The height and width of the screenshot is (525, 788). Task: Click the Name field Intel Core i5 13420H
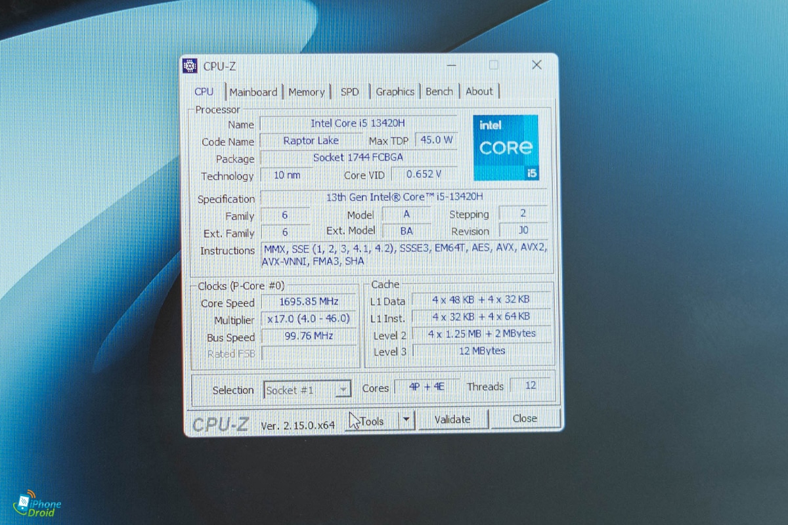357,123
